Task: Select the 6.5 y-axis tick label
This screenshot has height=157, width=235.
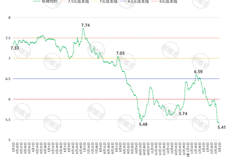Action: [x=7, y=79]
